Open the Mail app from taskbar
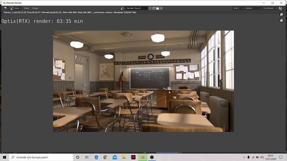 115,157
